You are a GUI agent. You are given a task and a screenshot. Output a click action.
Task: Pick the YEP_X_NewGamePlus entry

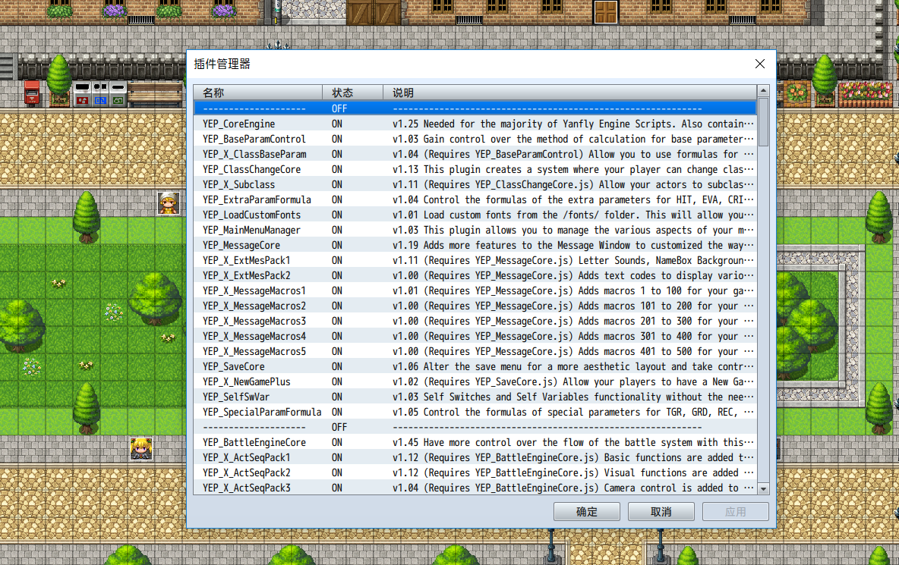click(475, 381)
